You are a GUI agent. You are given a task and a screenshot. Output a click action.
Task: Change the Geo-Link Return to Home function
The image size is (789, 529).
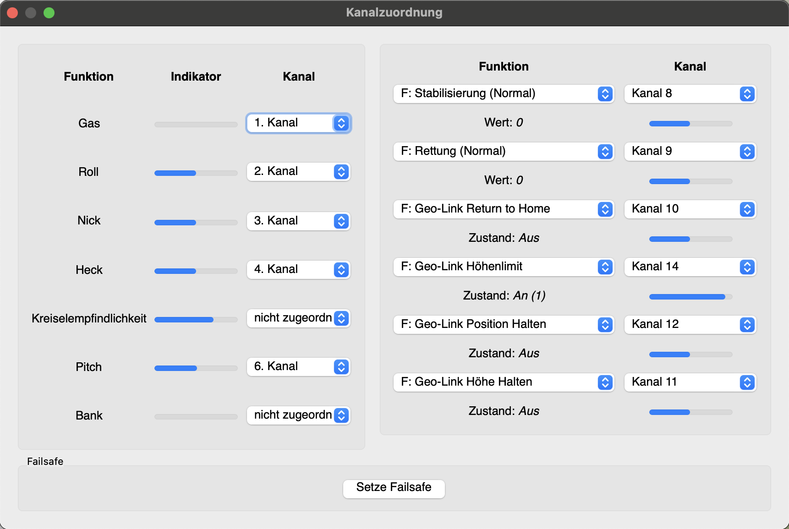pos(503,209)
